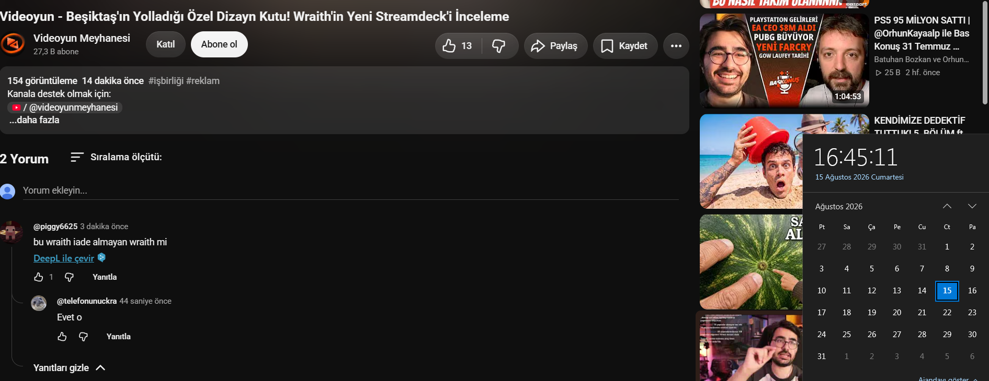989x381 pixels.
Task: Save the video with Kaydet button
Action: pyautogui.click(x=625, y=46)
